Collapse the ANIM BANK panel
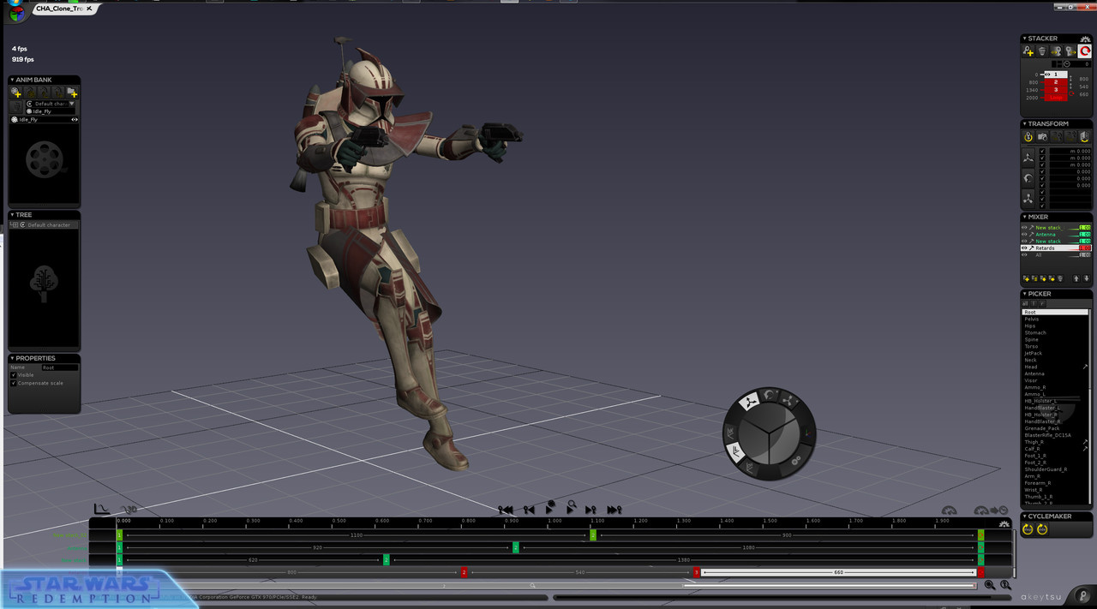The width and height of the screenshot is (1097, 609). (x=12, y=80)
